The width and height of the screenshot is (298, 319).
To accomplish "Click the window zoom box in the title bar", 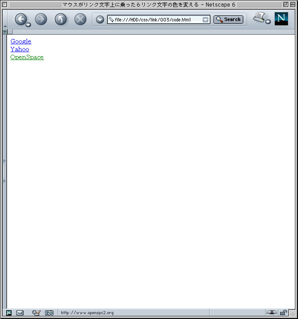I will tap(286, 4).
